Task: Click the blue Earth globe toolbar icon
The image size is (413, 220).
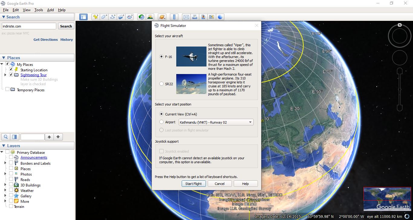Action: pyautogui.click(x=220, y=17)
